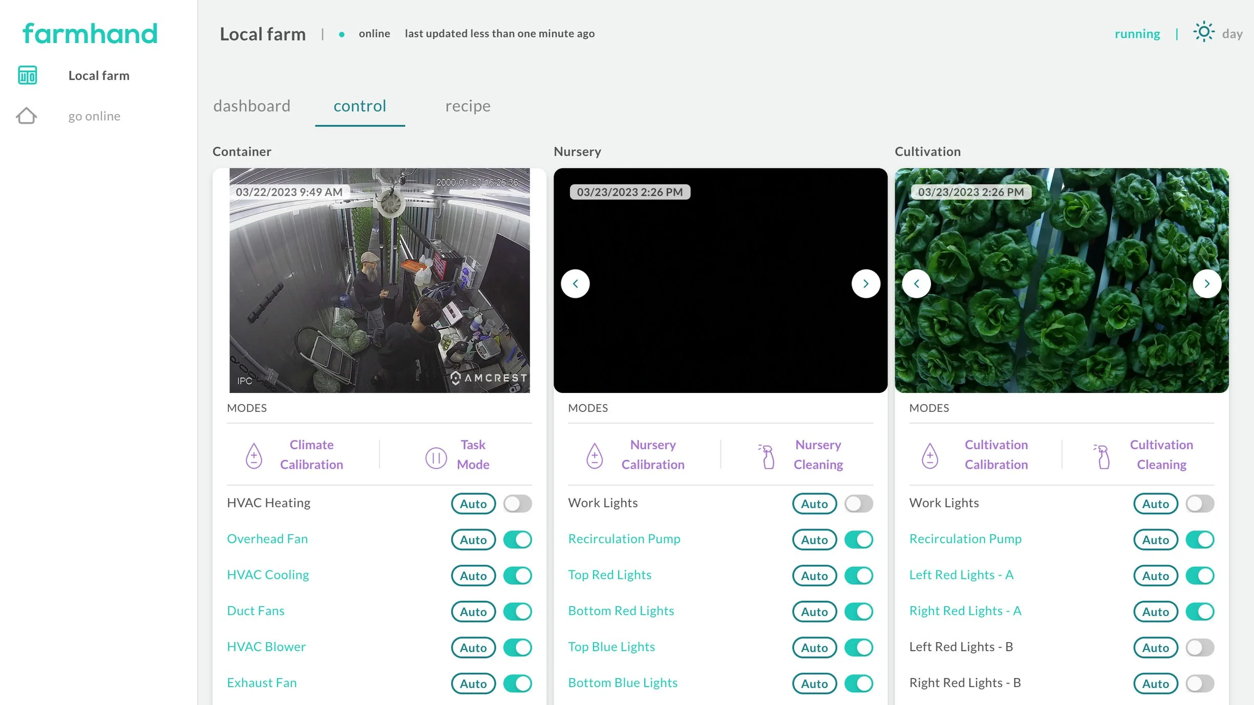Screen dimensions: 1254x705
Task: Enable the Left Red Lights - B toggle
Action: (1199, 648)
